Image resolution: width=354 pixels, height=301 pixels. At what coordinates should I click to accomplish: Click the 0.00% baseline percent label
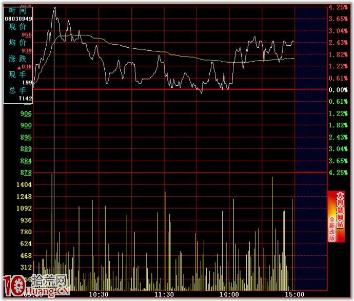pyautogui.click(x=338, y=90)
